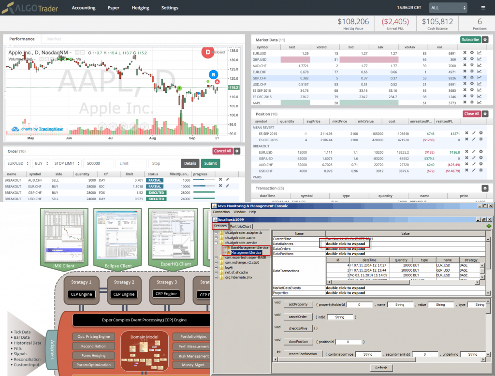Cancel the EUR.CHF order with the X icon
This screenshot has height=376, width=495.
point(220,186)
